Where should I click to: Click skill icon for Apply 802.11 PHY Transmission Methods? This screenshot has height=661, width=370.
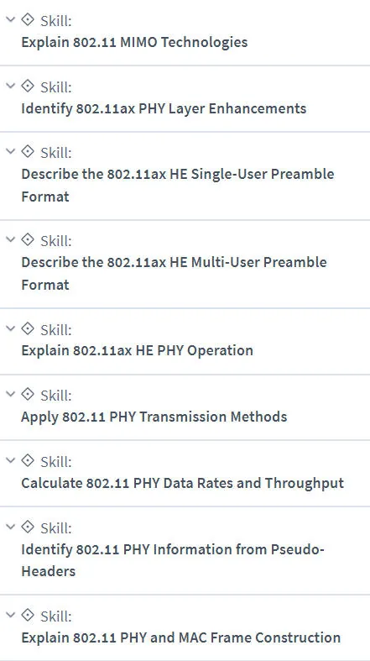tap(28, 394)
